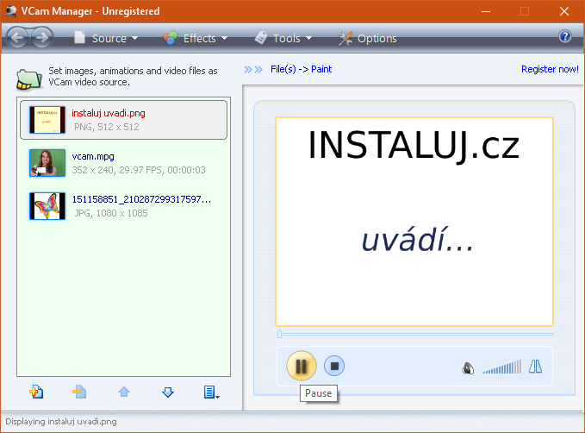Click the blue Help question mark icon

[x=565, y=36]
